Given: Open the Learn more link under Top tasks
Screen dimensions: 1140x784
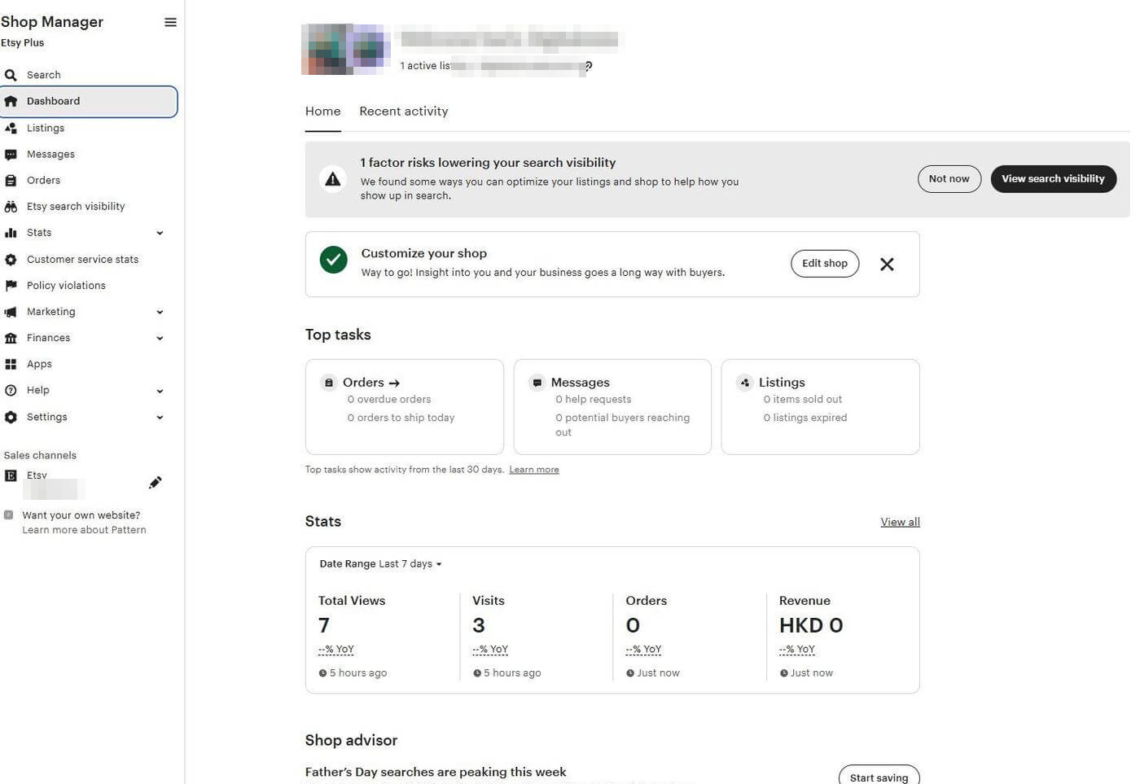Looking at the screenshot, I should pos(534,470).
